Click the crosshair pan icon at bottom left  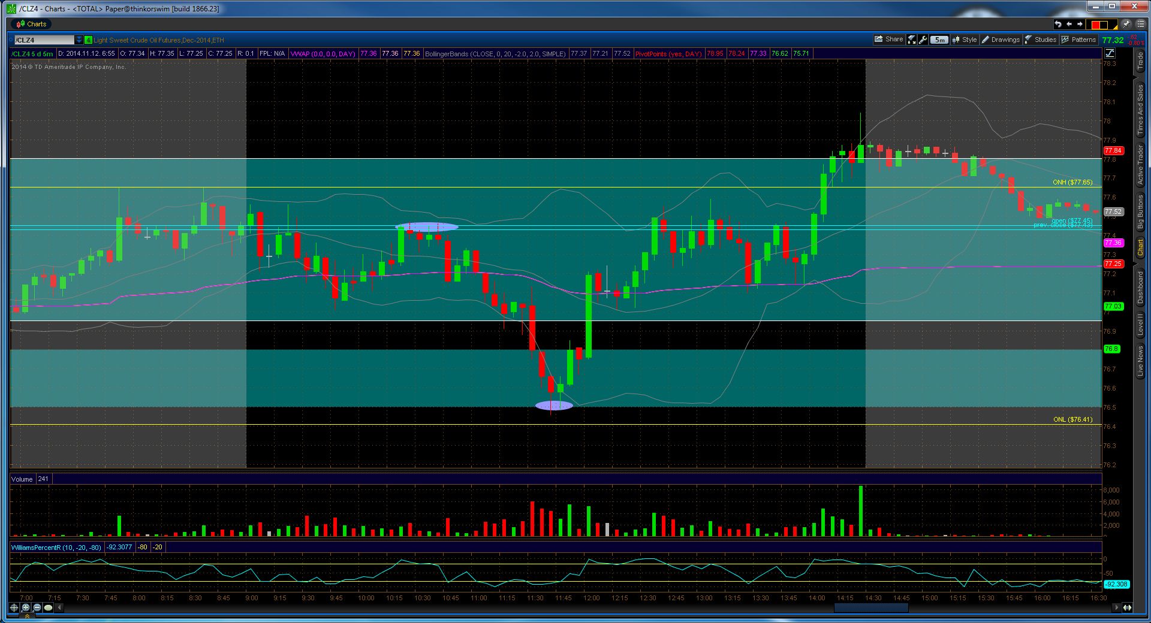tap(14, 607)
